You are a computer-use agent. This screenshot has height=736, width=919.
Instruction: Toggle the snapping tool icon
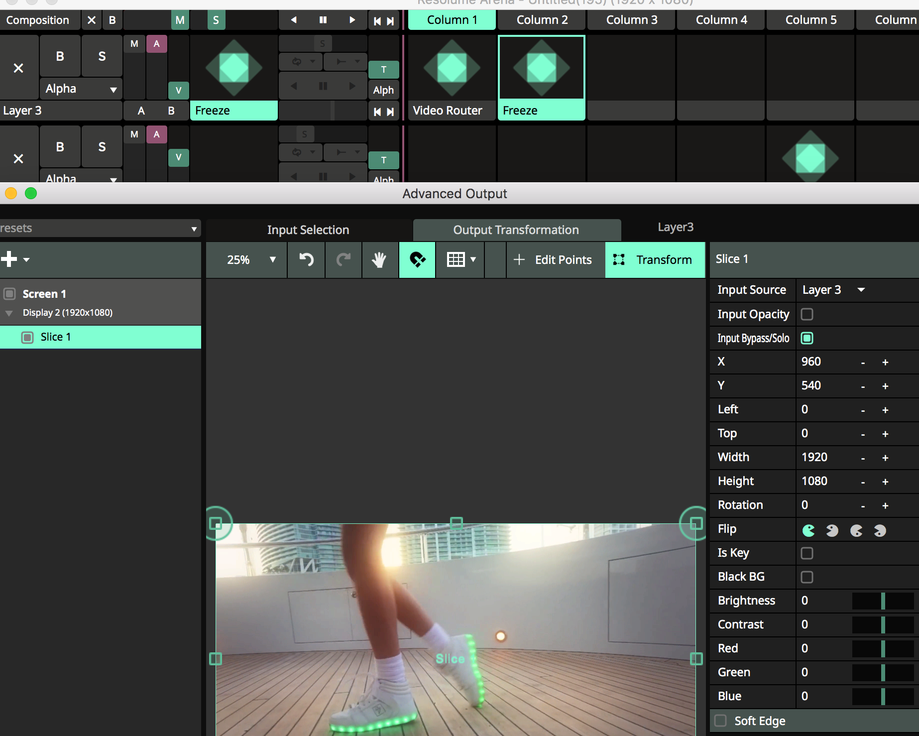click(x=417, y=259)
